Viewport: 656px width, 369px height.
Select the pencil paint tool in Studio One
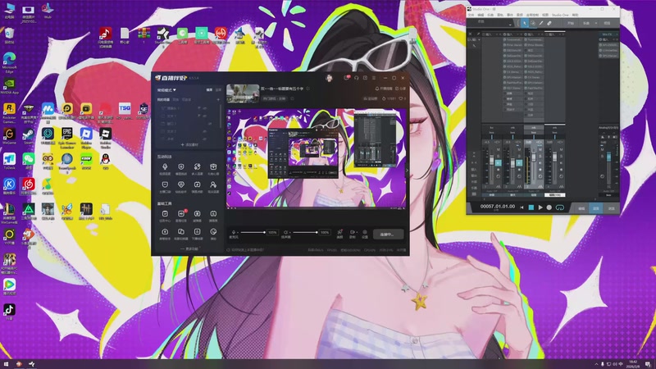[541, 23]
